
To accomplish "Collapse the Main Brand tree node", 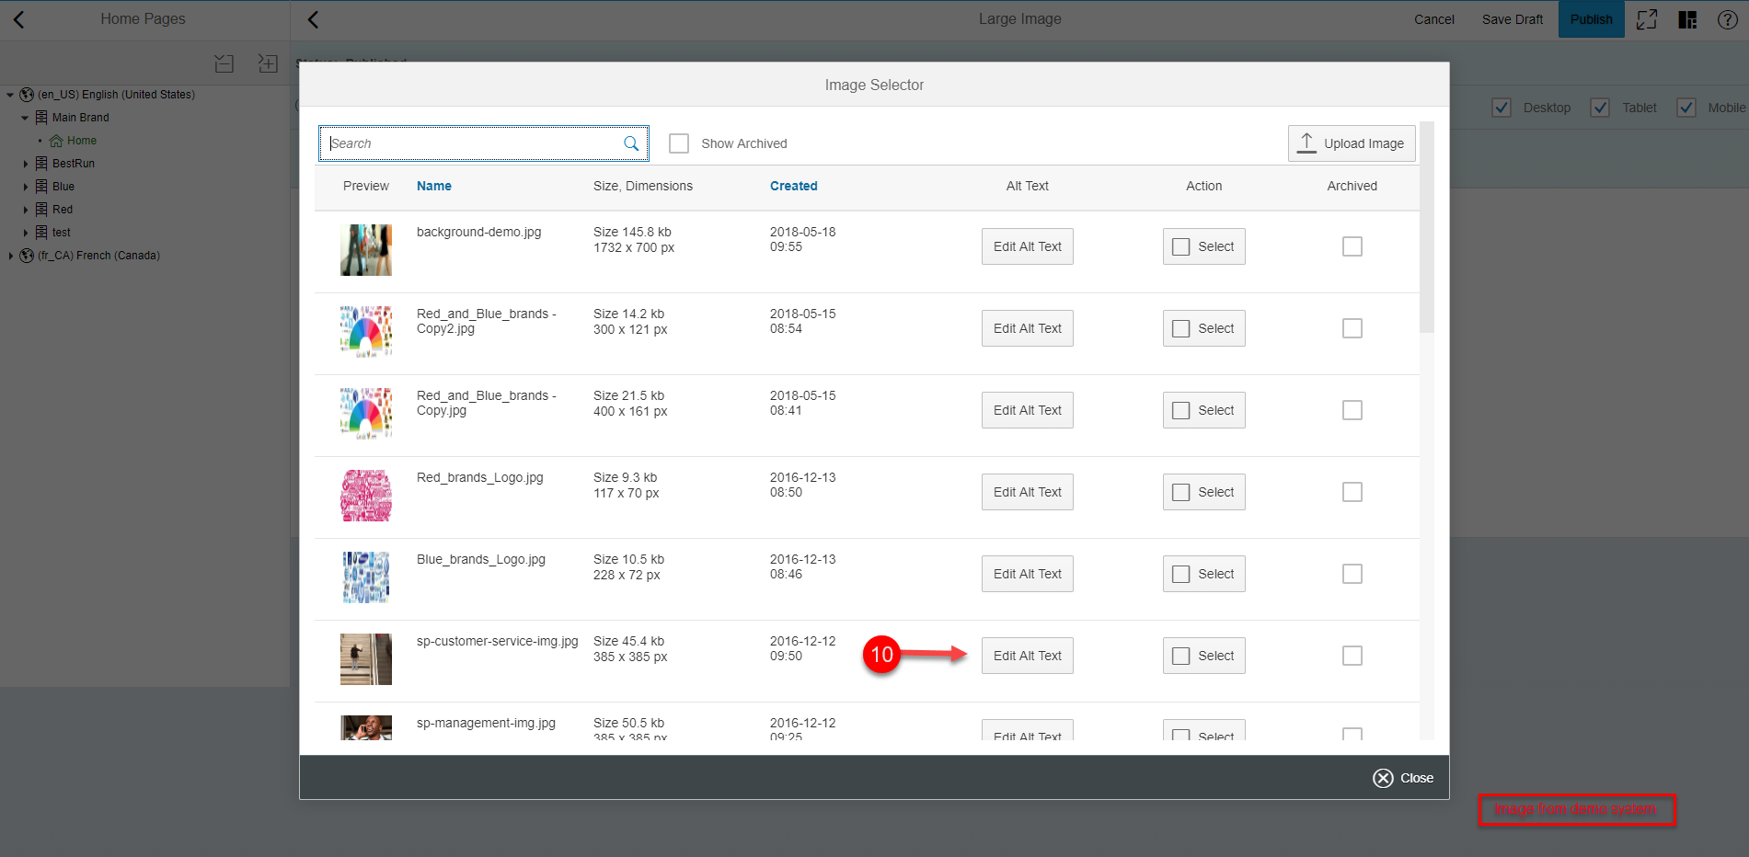I will (25, 118).
